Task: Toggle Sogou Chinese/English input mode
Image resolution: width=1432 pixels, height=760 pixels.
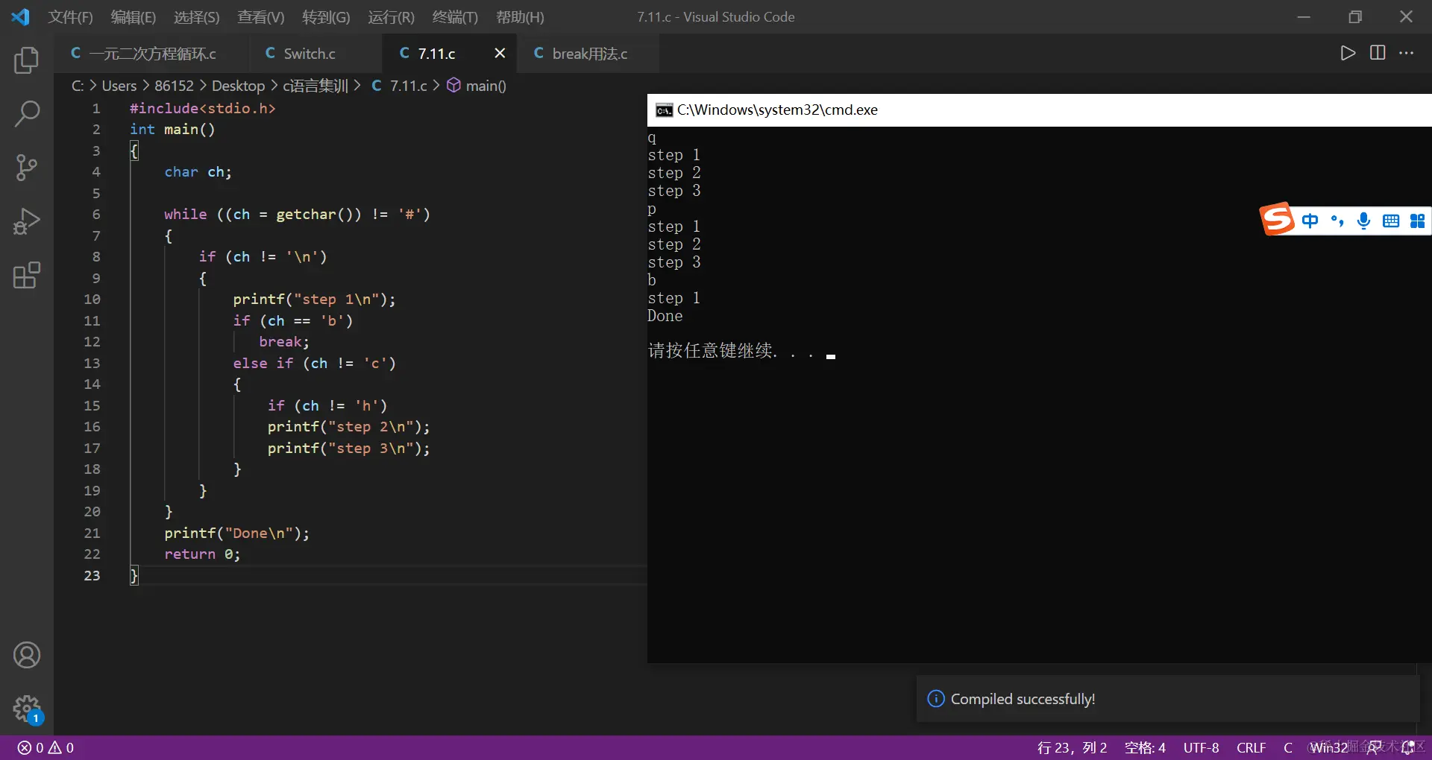Action: [1310, 221]
